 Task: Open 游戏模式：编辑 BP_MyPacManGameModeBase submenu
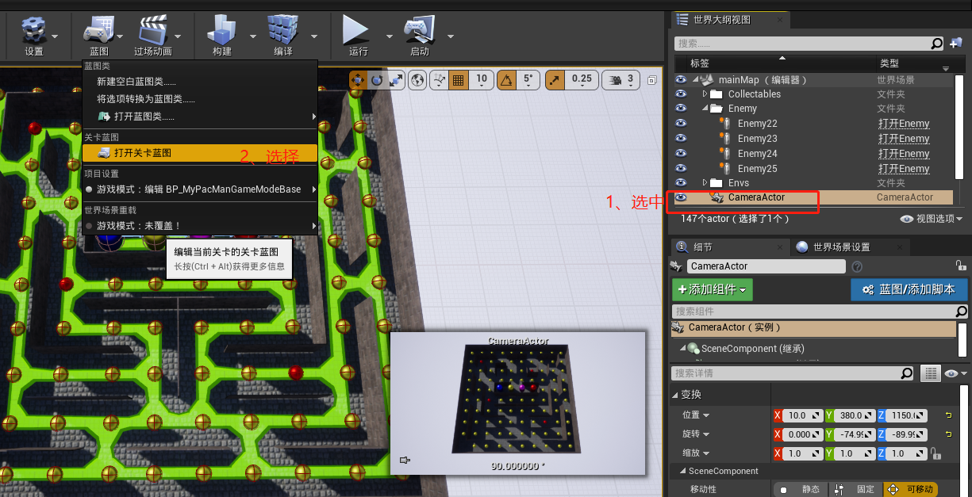[200, 189]
